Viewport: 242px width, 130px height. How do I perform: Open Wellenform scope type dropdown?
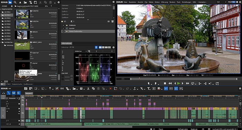coord(81,51)
